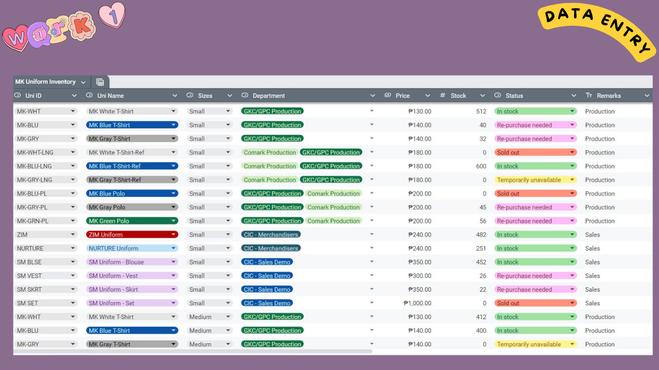659x370 pixels.
Task: Open the Sold out status for SM SET
Action: click(535, 303)
